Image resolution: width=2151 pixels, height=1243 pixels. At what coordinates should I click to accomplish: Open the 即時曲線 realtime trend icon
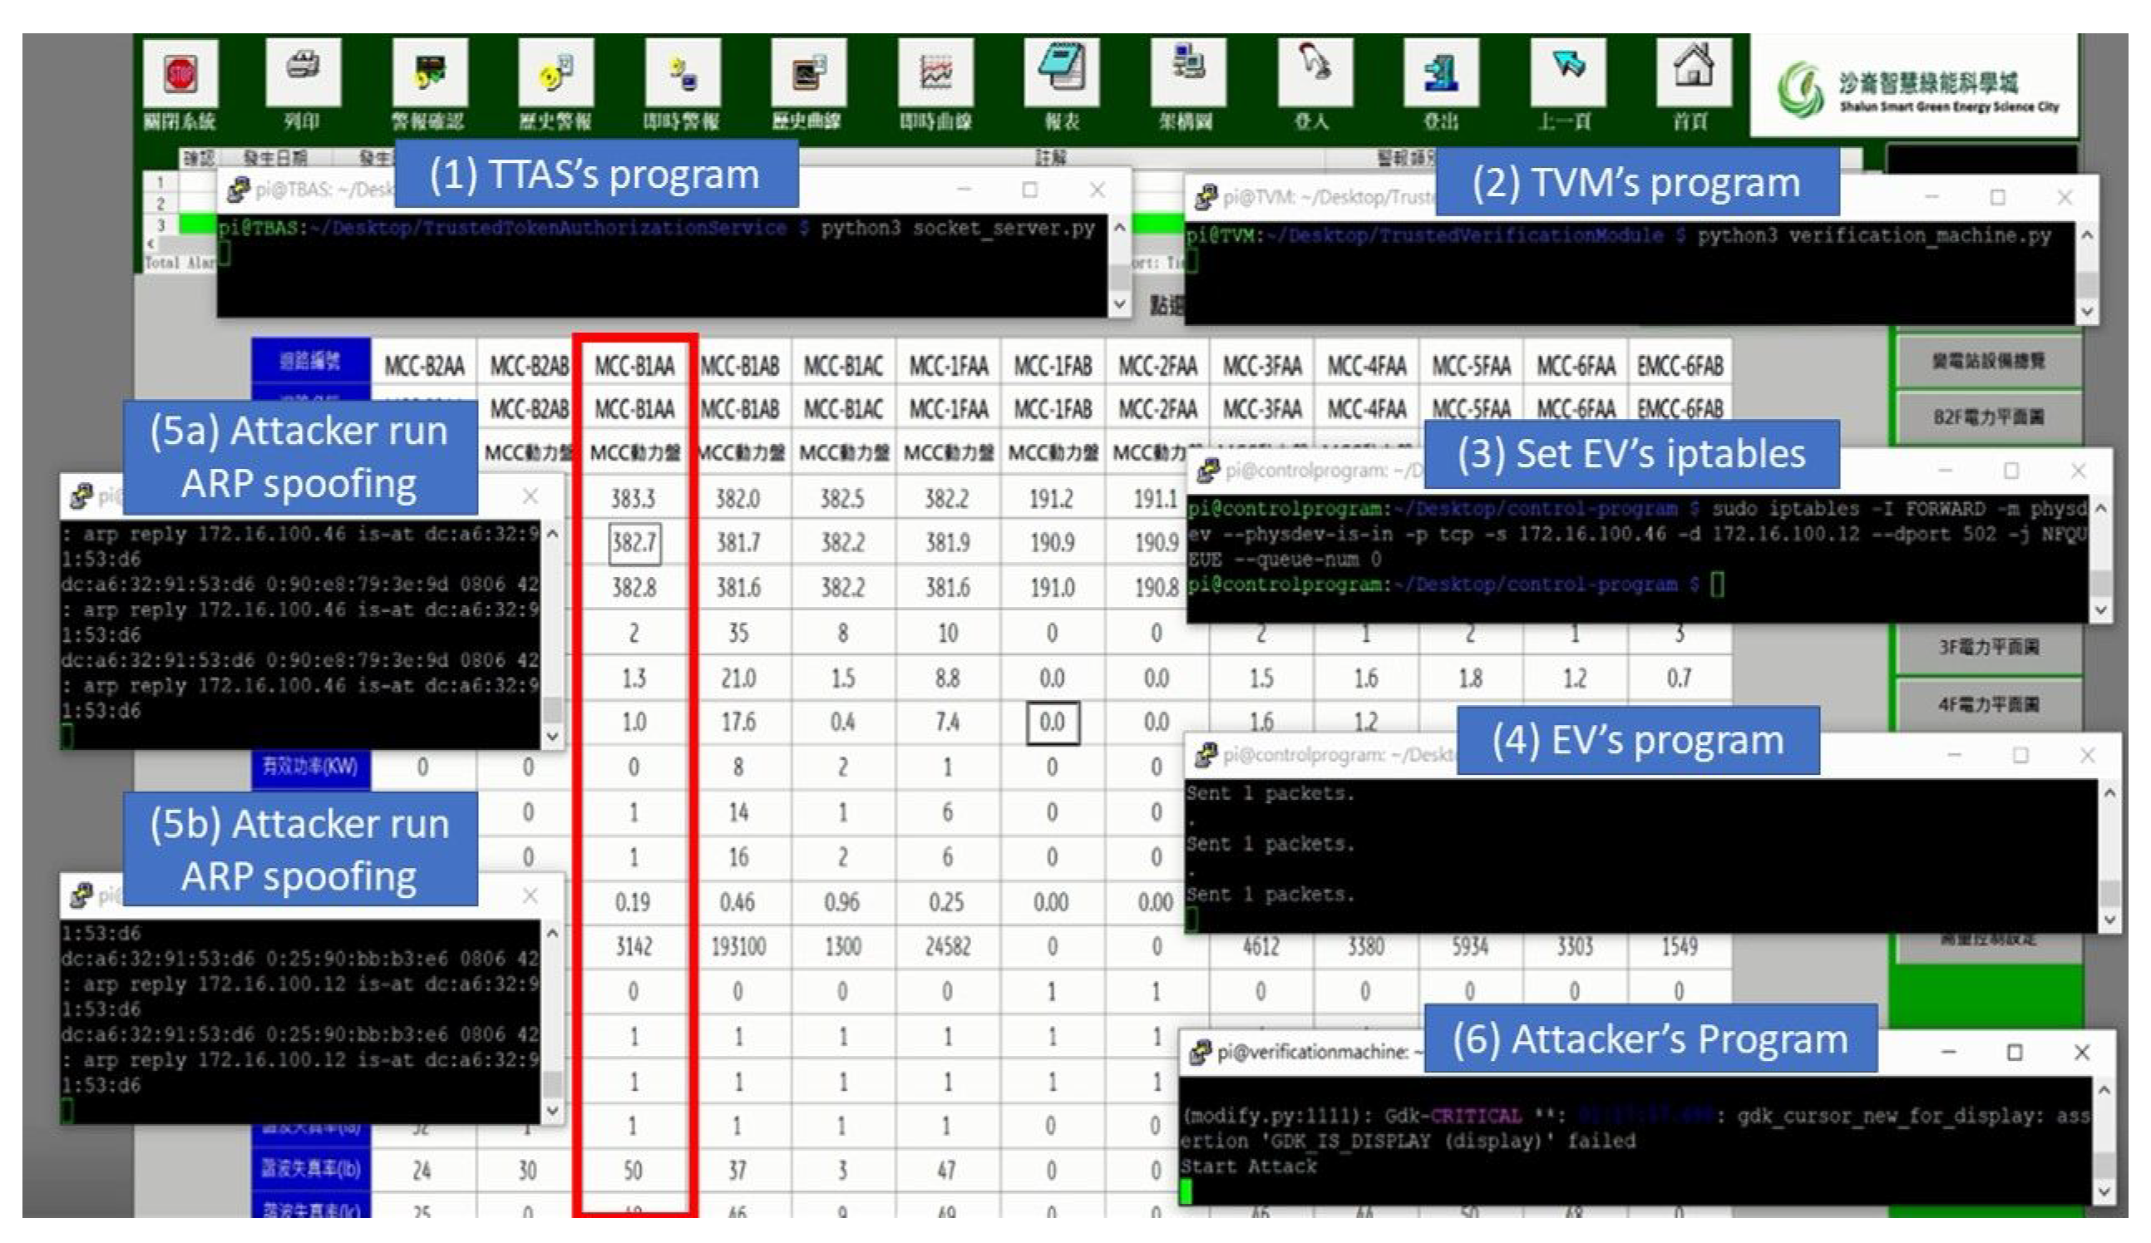pyautogui.click(x=935, y=72)
